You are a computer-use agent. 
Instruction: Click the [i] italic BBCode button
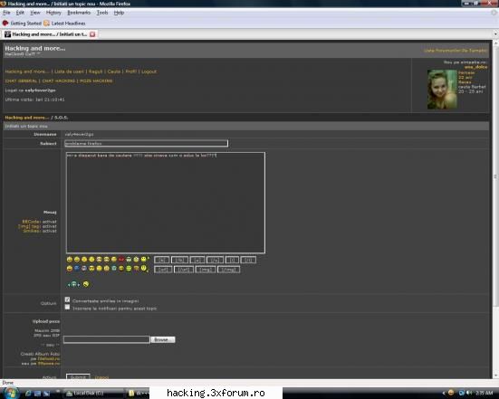click(x=232, y=260)
